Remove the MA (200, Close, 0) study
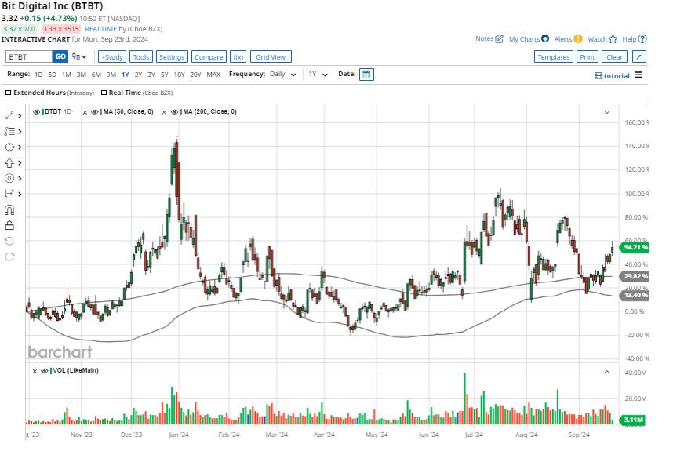Image resolution: width=673 pixels, height=462 pixels. tap(164, 112)
